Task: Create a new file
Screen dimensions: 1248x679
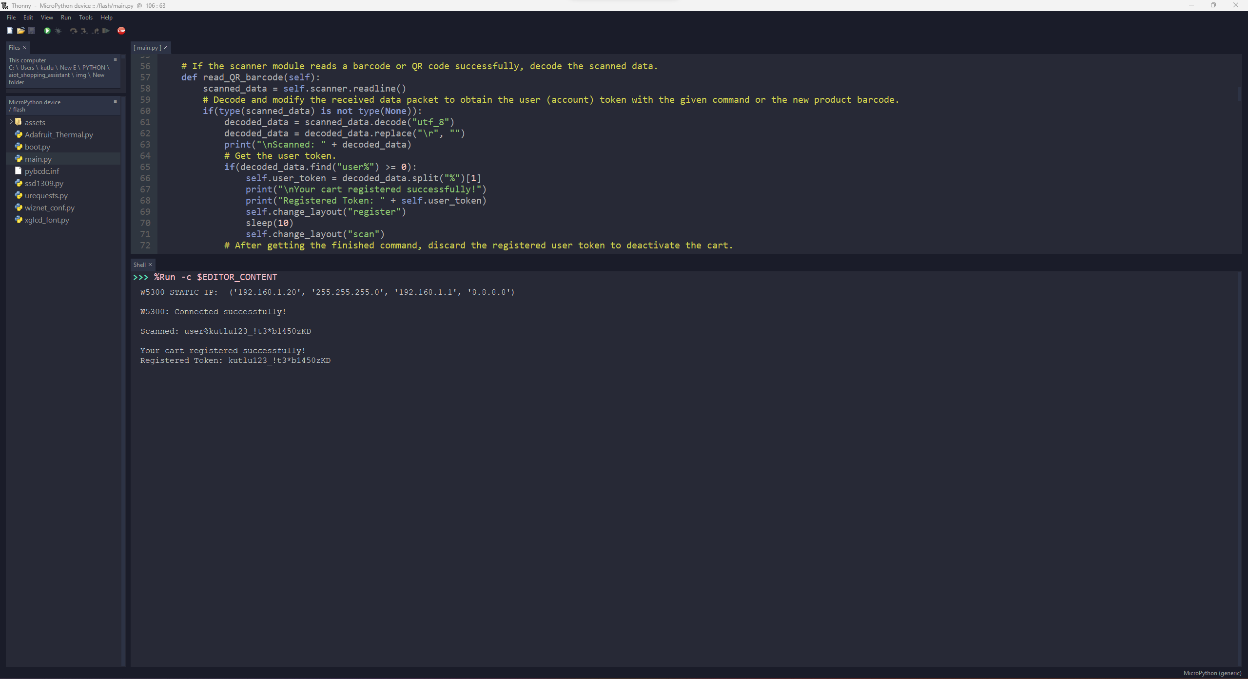Action: [10, 31]
